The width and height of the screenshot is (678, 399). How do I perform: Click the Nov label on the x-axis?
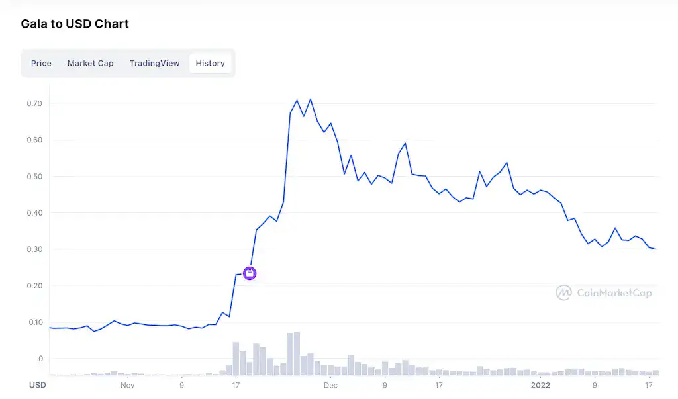click(x=127, y=385)
